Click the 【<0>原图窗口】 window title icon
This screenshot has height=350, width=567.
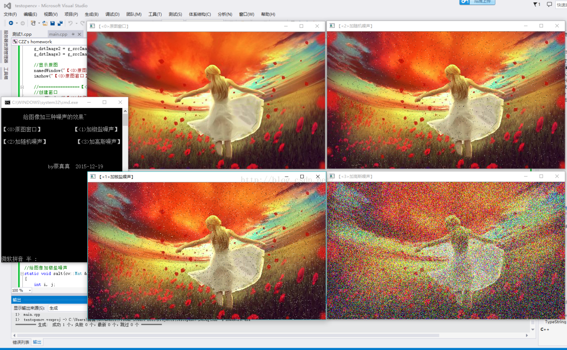[92, 26]
